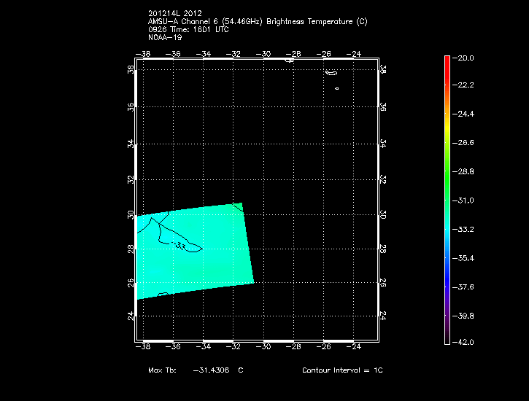Select the Contour Interval = 1C text
529x401 pixels.
pos(342,370)
